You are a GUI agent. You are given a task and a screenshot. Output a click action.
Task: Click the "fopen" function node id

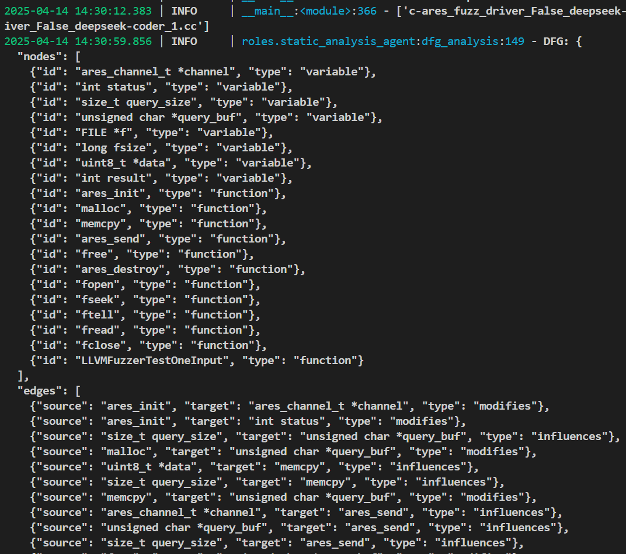point(97,285)
